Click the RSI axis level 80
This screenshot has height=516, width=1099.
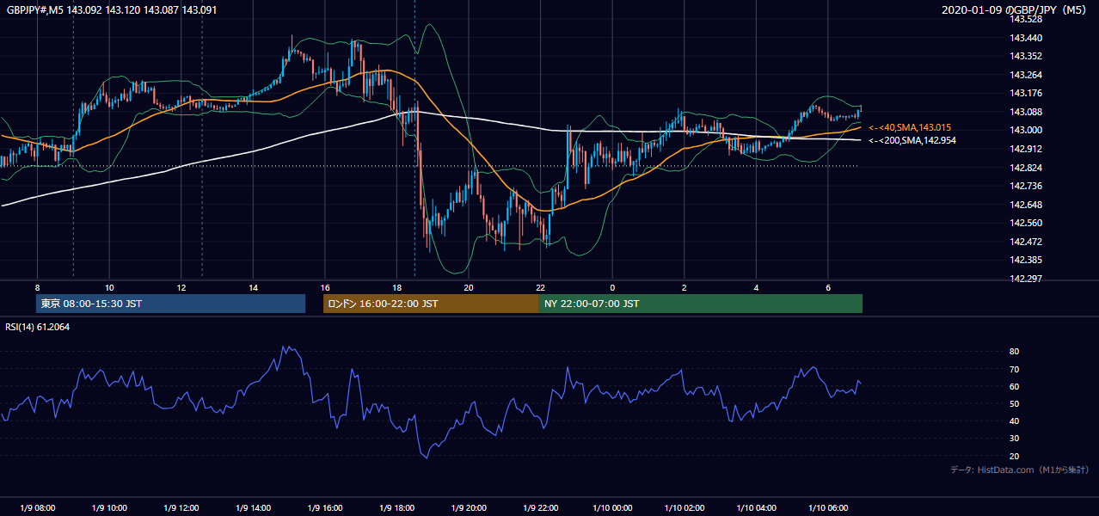click(1014, 352)
